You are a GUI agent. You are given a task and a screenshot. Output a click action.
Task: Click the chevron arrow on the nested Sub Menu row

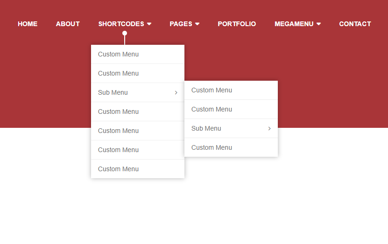point(269,129)
